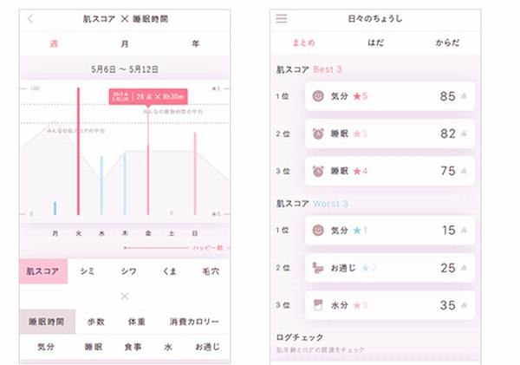The image size is (520, 365).
Task: Tap the toilet icon for お通じ
Action: point(317,268)
